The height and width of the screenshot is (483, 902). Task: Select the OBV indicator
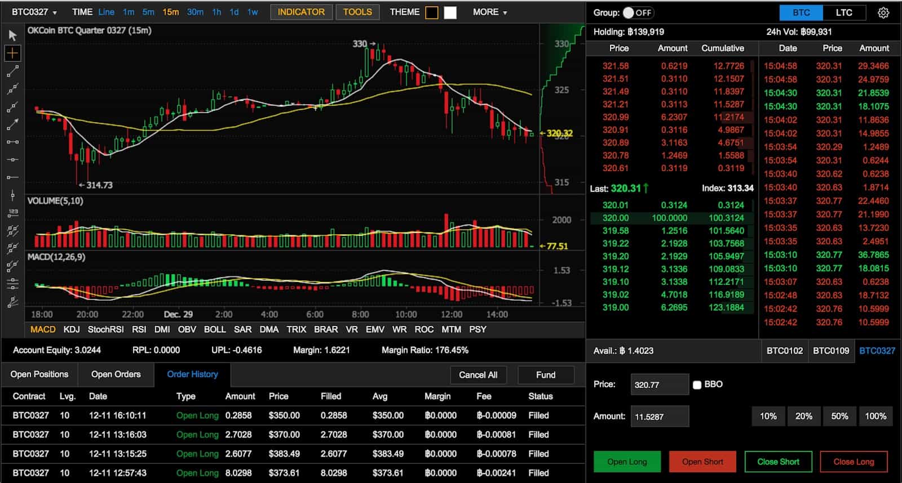[187, 329]
